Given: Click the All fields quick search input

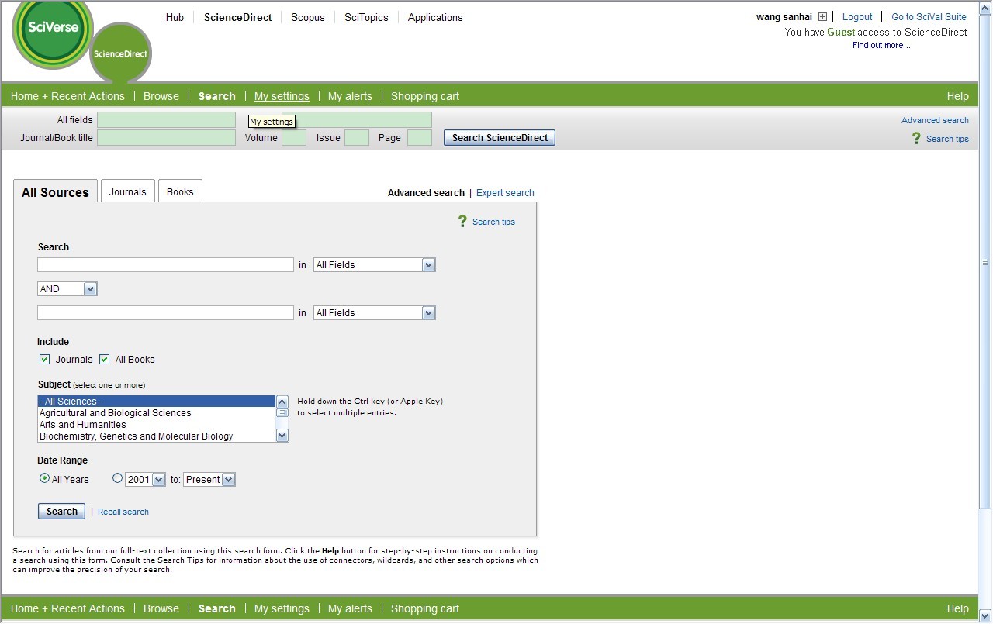Looking at the screenshot, I should click(x=166, y=120).
